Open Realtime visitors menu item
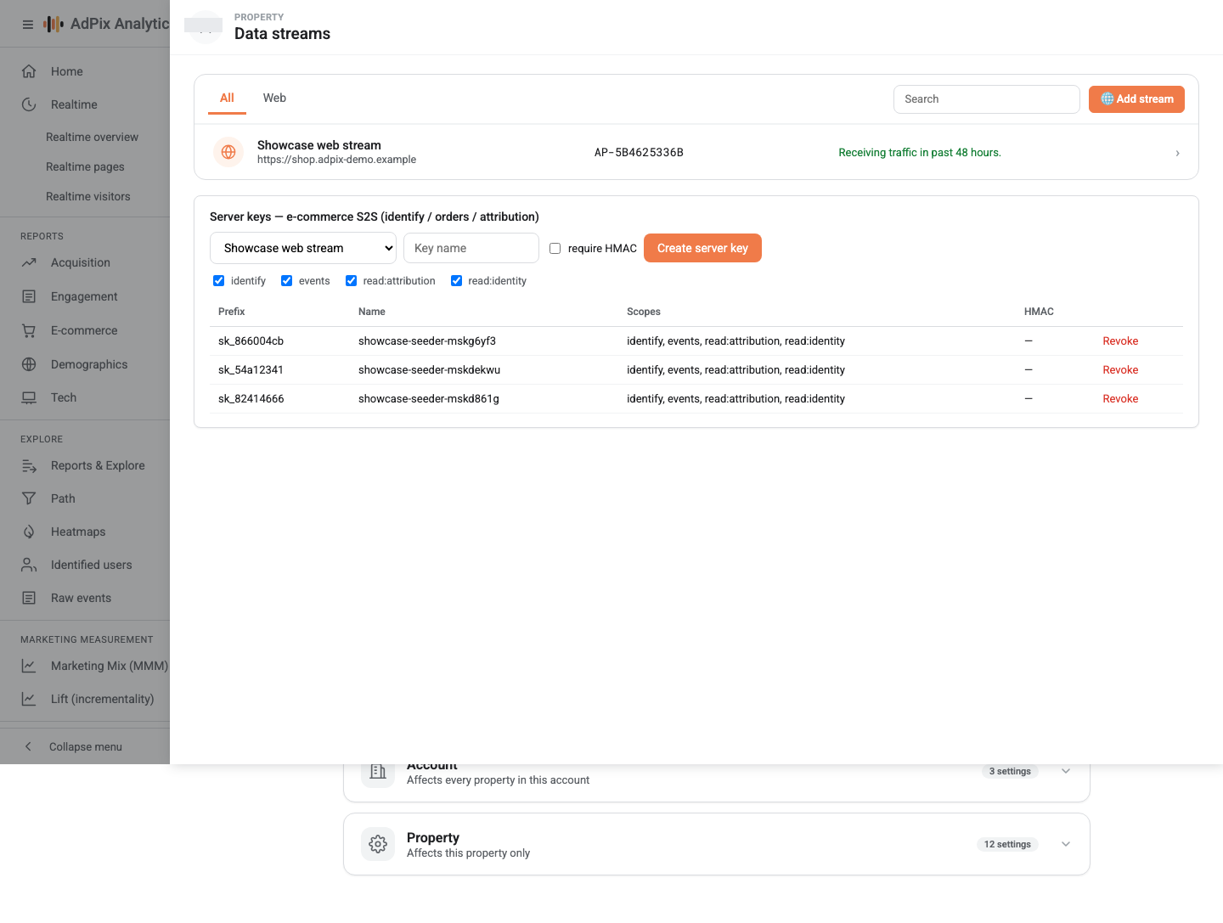This screenshot has height=923, width=1223. [x=88, y=196]
